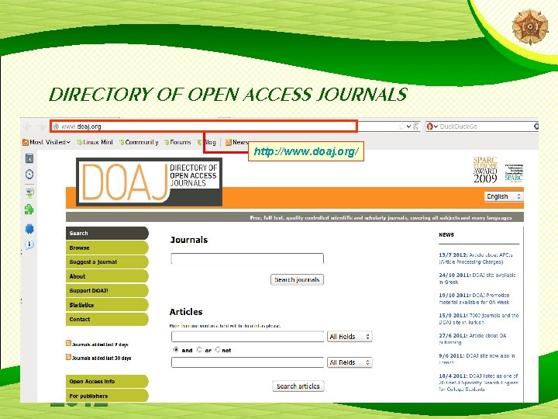Open Journals added last 30 days link
The height and width of the screenshot is (419, 558).
click(102, 358)
